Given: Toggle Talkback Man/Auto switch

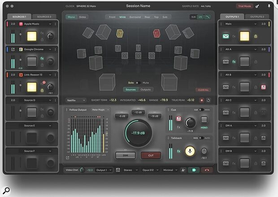Looking at the screenshot, I should [x=201, y=138].
